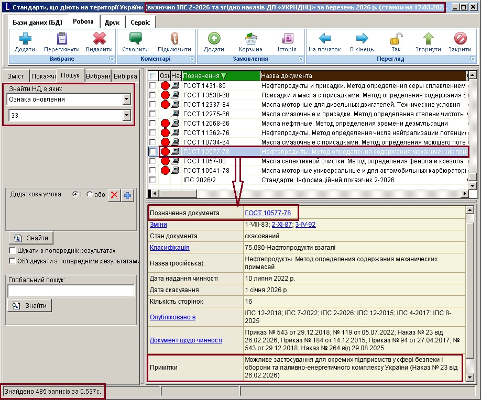This screenshot has height=400, width=481.
Task: Expand the Вибране group launcher arrow
Action: [x=111, y=59]
